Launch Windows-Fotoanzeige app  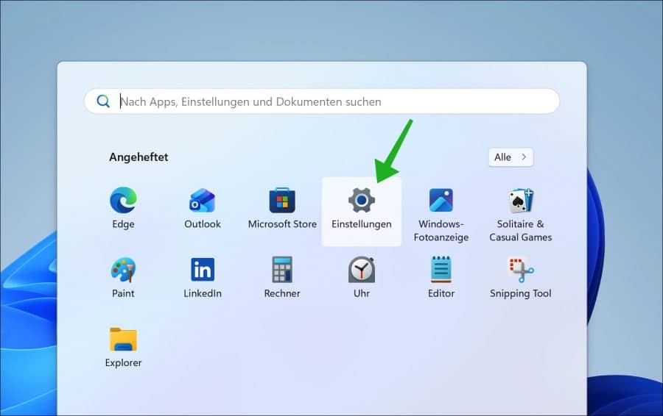[x=441, y=201]
